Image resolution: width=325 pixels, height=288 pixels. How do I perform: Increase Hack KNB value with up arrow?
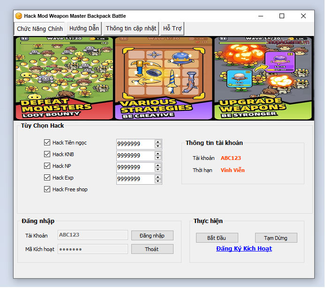coord(158,154)
